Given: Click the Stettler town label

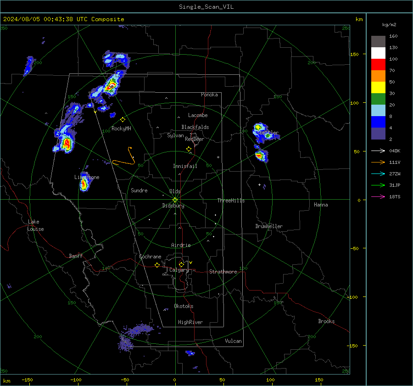Looking at the screenshot, I should [268, 133].
